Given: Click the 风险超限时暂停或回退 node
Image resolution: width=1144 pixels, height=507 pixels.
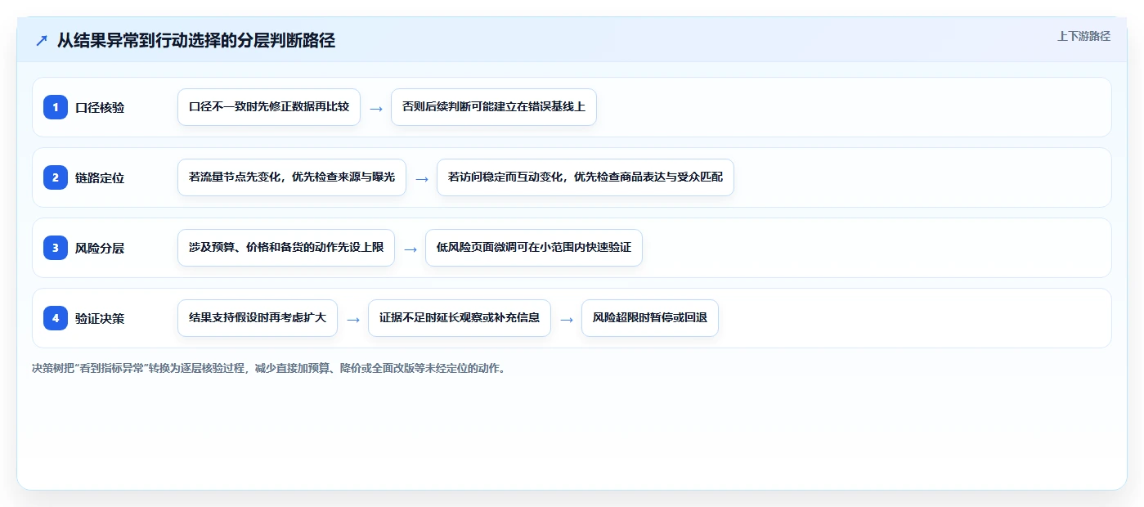Looking at the screenshot, I should pyautogui.click(x=650, y=318).
